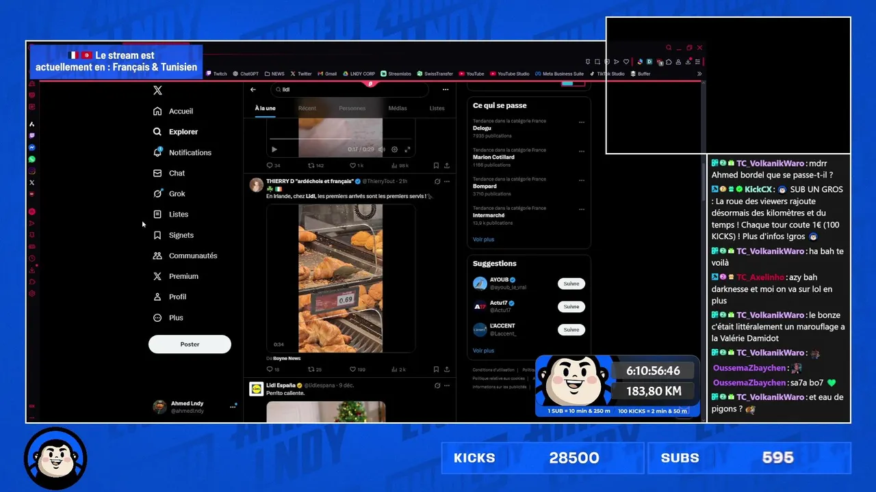Click the X logo above Accueil

pos(157,90)
